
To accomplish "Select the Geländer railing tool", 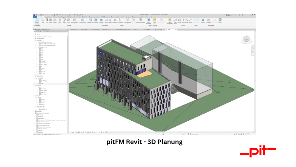I will pyautogui.click(x=101, y=21).
